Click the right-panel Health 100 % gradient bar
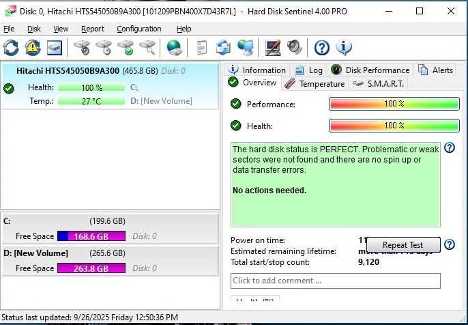Viewport: 468px width, 325px height. tap(394, 126)
